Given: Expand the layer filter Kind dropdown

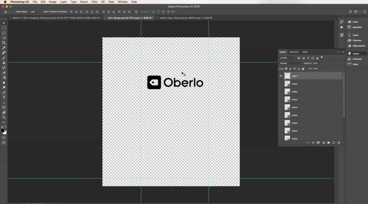Looking at the screenshot, I should [x=287, y=58].
